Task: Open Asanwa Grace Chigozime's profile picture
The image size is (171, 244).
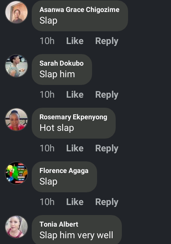Action: pos(16,12)
